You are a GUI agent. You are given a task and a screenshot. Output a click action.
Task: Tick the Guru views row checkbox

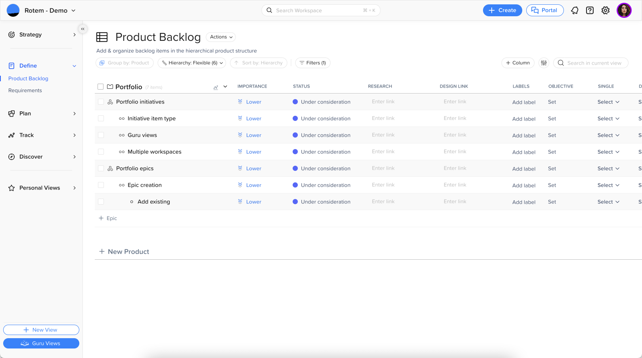pos(101,135)
